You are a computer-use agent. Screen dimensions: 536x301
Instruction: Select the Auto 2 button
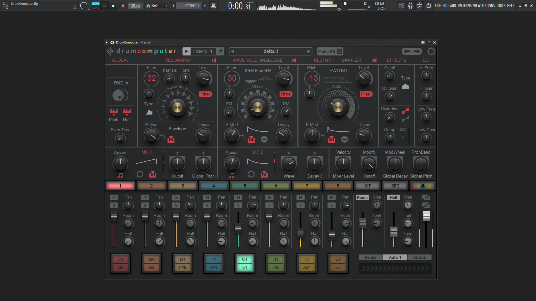(x=419, y=257)
